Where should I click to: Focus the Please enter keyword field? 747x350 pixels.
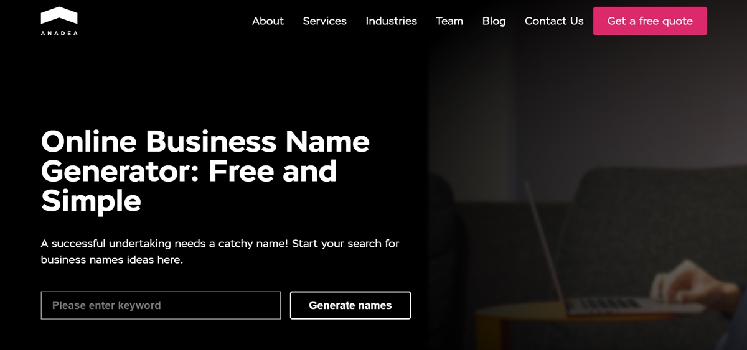[x=161, y=305]
